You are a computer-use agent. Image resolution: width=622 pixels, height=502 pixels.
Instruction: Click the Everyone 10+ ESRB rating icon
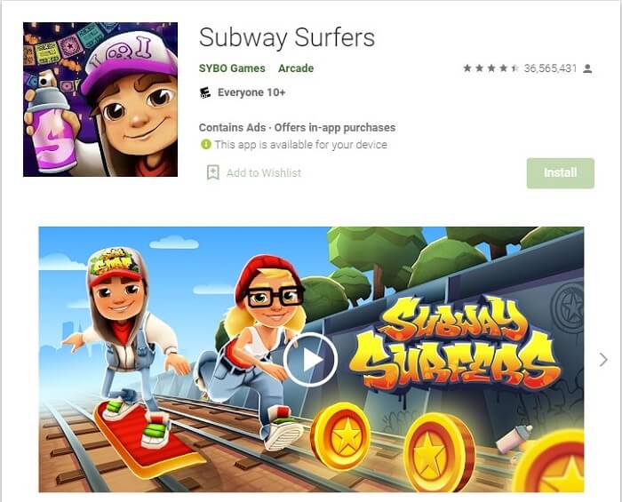tap(204, 92)
